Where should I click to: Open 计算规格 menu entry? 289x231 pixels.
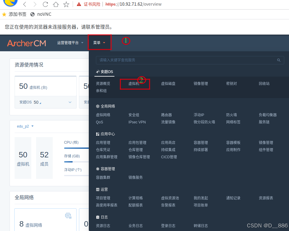point(136,198)
